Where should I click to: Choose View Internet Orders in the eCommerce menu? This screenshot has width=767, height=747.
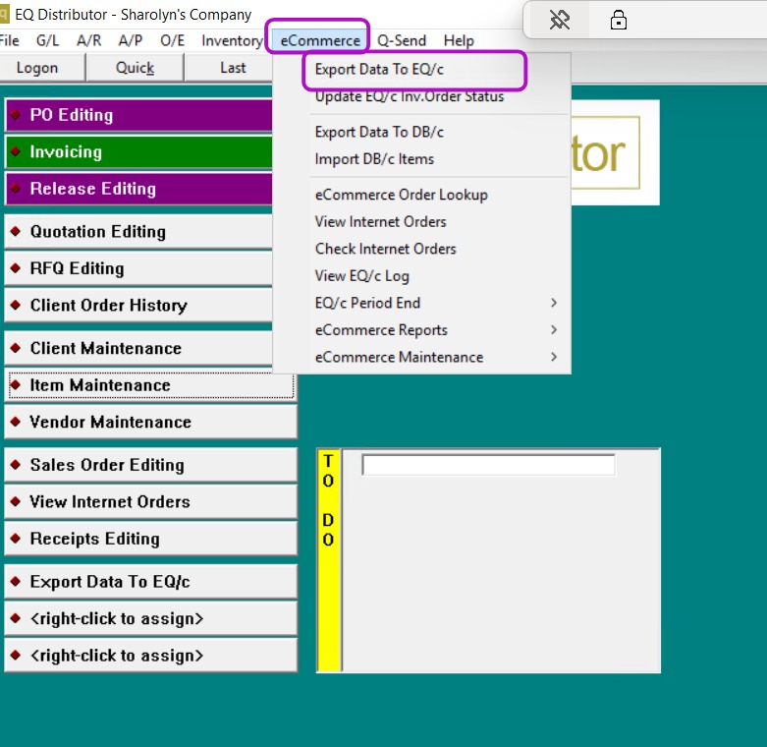coord(421,222)
